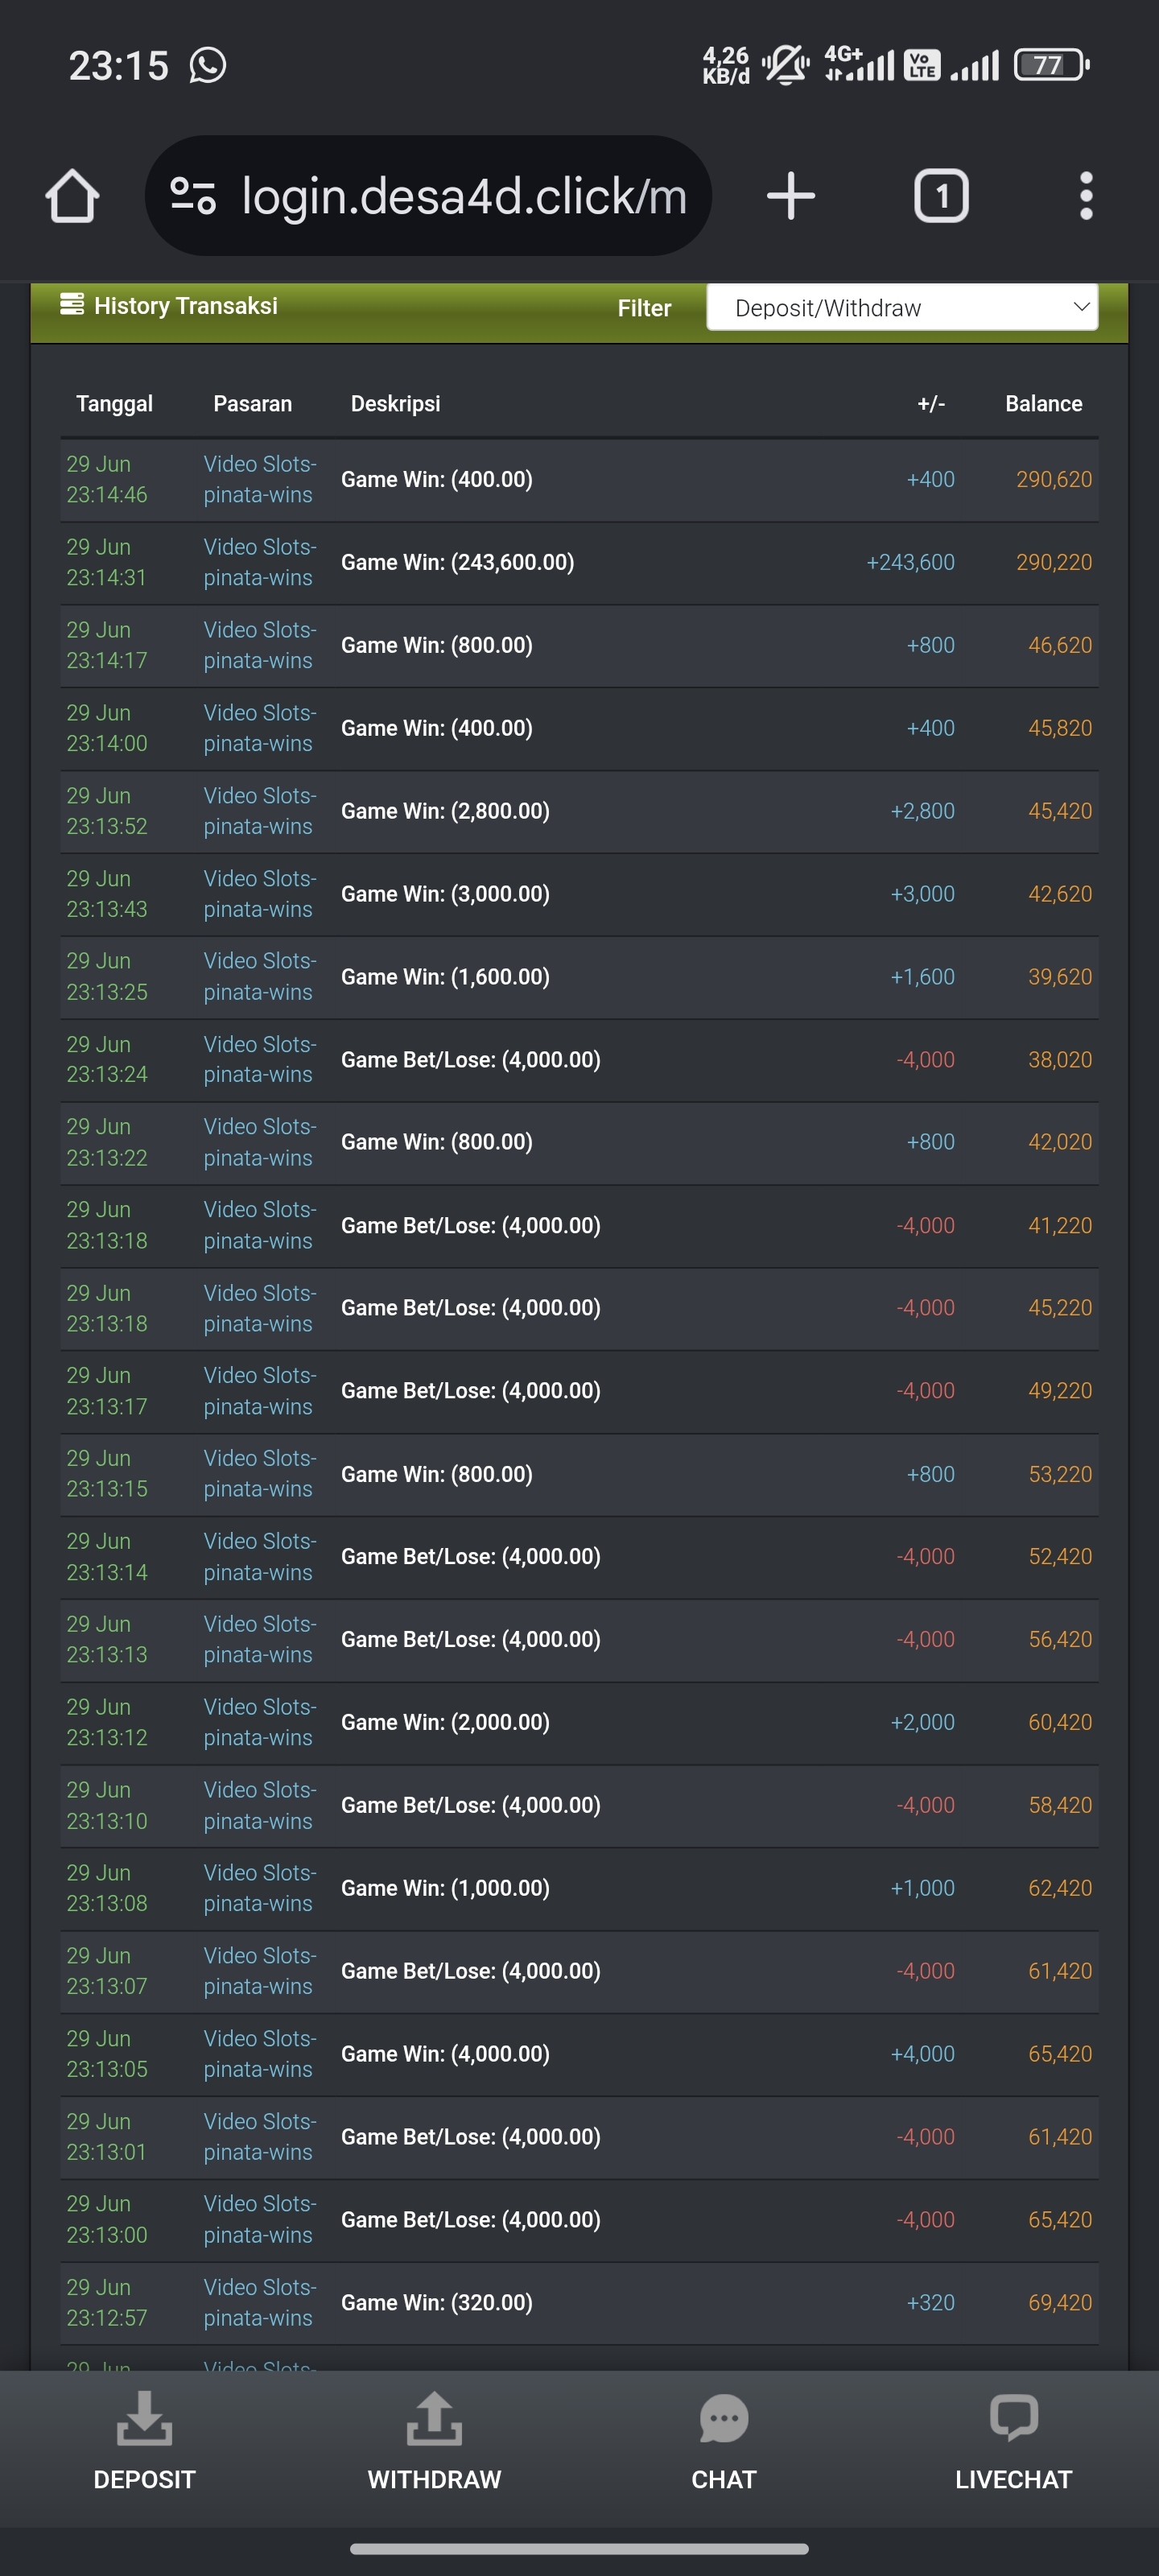Open the Livechat icon

1013,2418
